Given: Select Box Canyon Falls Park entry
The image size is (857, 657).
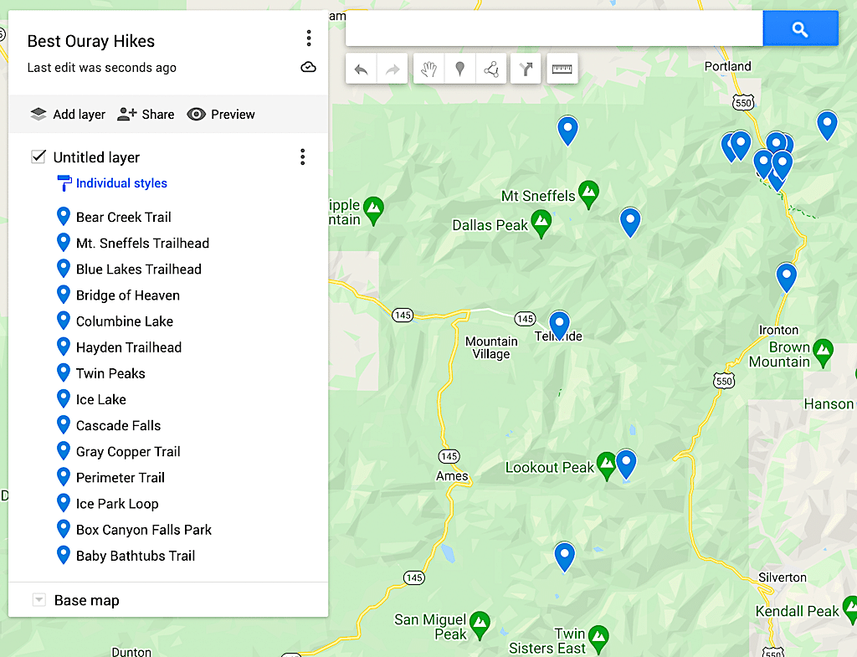Looking at the screenshot, I should [143, 530].
